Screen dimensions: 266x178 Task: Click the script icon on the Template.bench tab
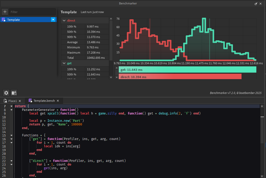coord(30,101)
